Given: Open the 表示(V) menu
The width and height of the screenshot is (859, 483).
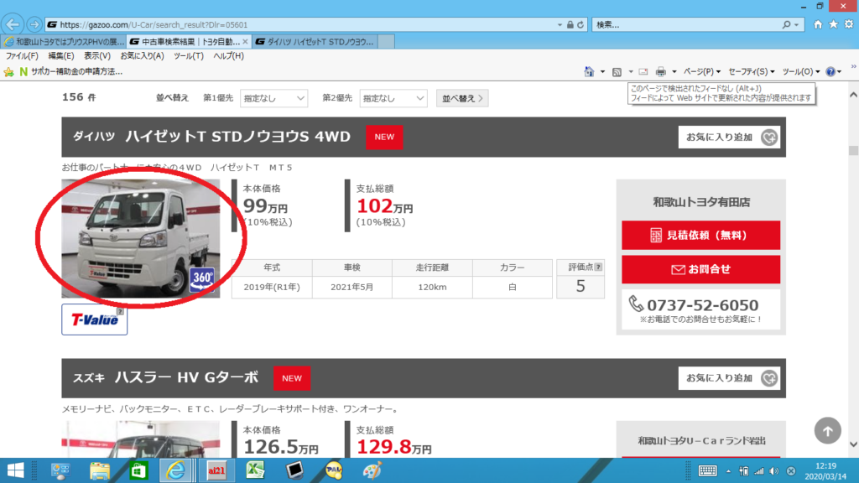Looking at the screenshot, I should pyautogui.click(x=97, y=56).
